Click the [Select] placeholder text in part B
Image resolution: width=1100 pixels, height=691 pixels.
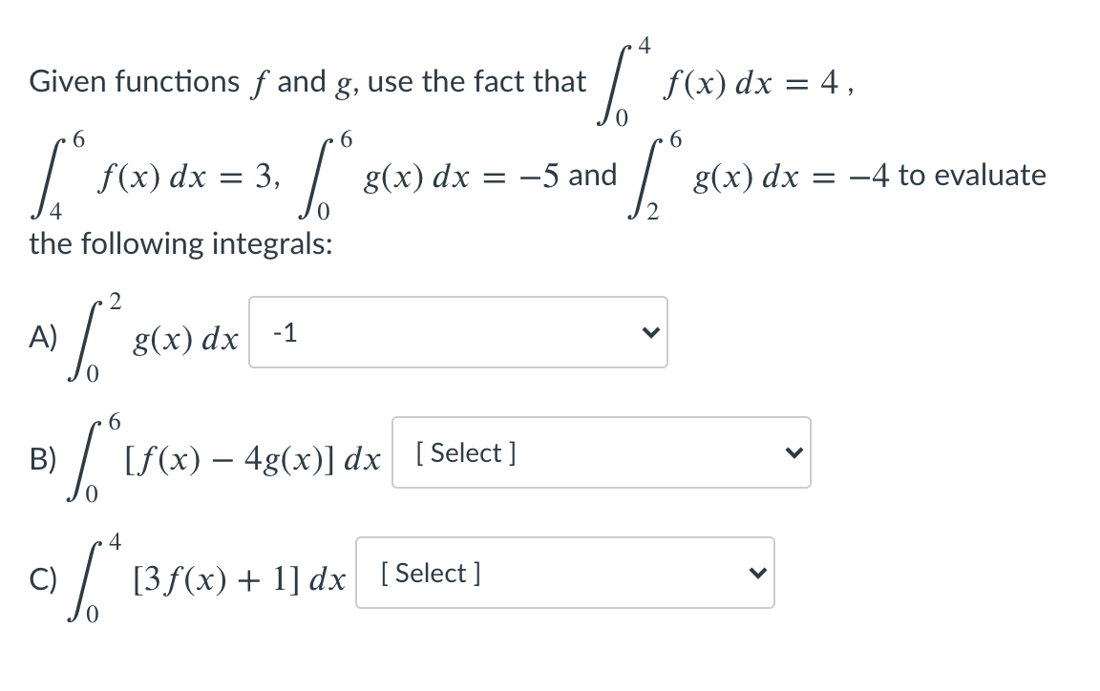click(463, 452)
